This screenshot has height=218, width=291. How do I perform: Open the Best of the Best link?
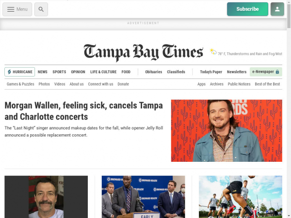tap(267, 84)
